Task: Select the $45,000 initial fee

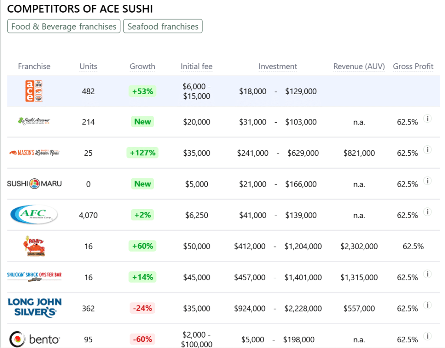Action: [197, 277]
